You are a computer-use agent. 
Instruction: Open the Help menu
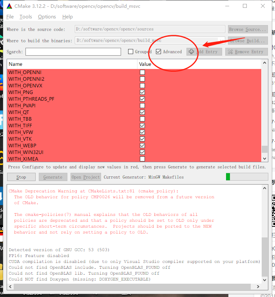click(67, 17)
